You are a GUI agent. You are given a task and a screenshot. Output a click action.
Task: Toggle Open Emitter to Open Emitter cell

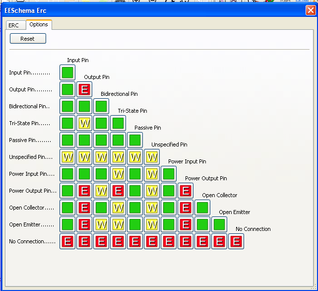pyautogui.click(x=219, y=224)
